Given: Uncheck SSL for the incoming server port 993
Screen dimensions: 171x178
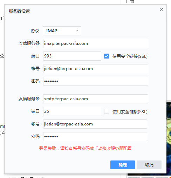Looking at the screenshot, I should pos(107,56).
